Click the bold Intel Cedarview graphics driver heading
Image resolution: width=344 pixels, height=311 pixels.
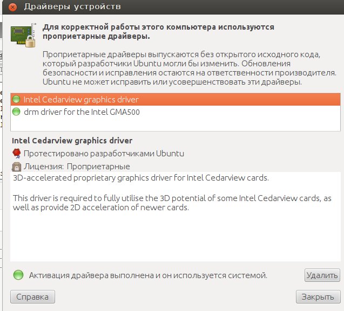72,141
